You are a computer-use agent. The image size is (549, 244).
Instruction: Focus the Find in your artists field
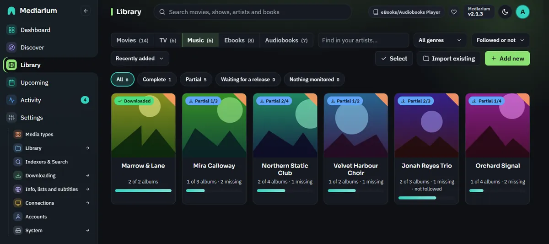(364, 40)
